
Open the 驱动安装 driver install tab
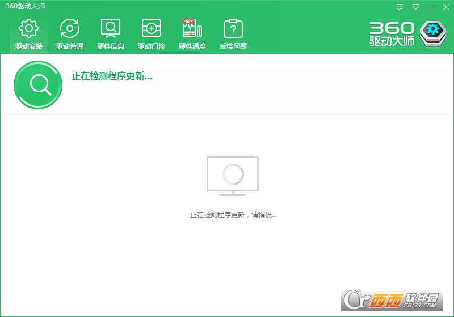pos(29,34)
